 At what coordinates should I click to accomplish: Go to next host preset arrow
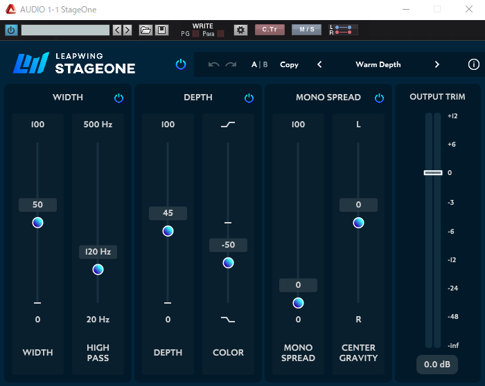point(127,30)
